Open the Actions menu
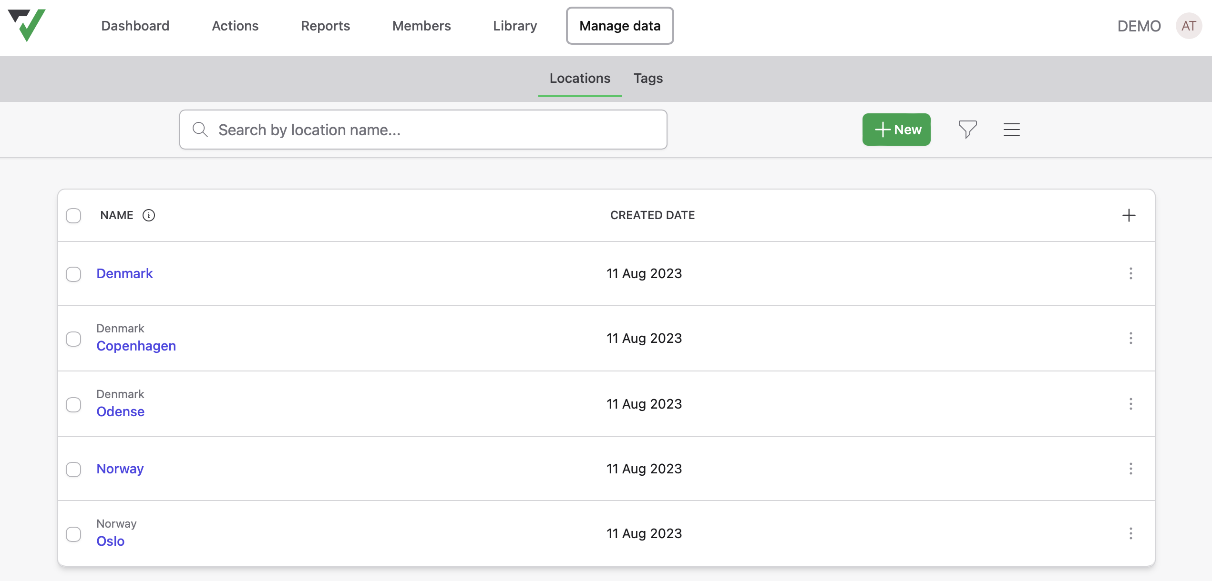Screen dimensions: 1212x581 click(235, 26)
